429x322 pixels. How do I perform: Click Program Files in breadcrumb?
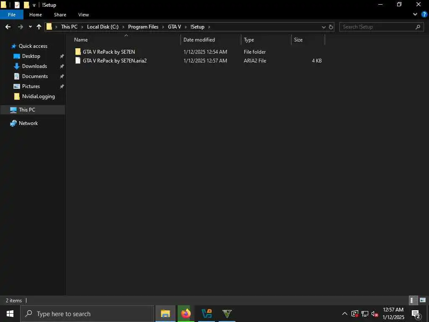(x=143, y=27)
